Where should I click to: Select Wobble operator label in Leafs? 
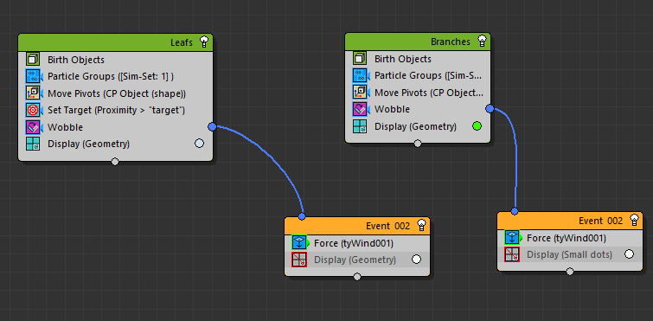tap(66, 127)
